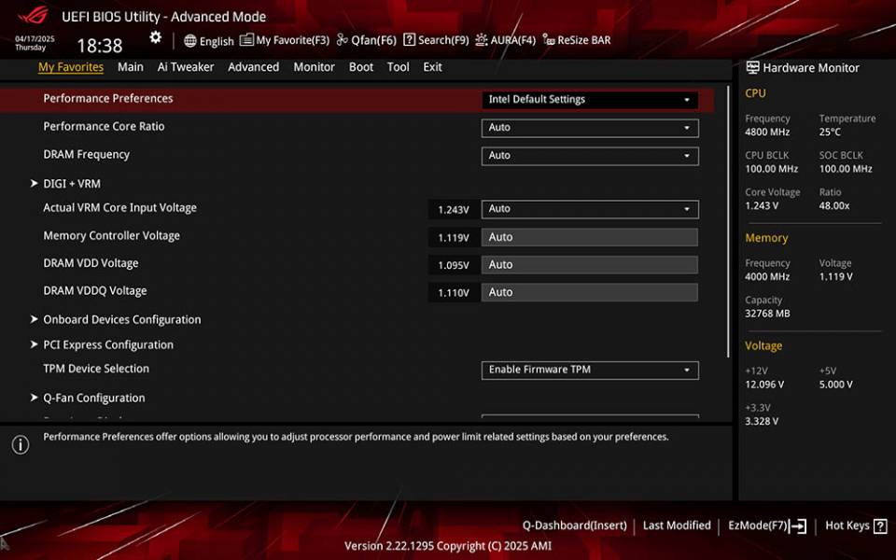Click the Hardware Monitor screen icon
Viewport: 896px width, 560px height.
(752, 67)
